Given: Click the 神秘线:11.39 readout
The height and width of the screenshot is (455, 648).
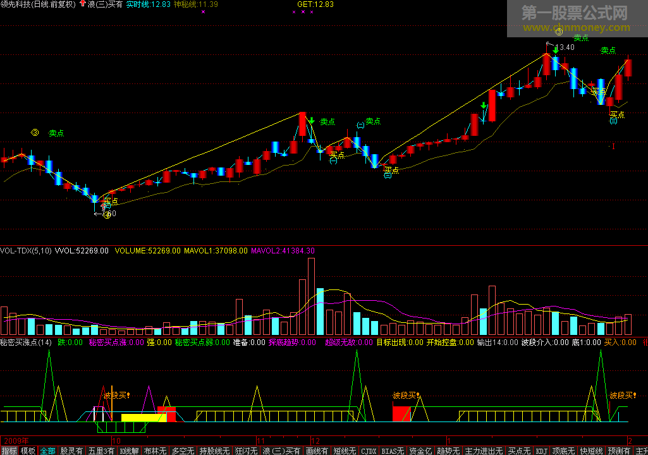Looking at the screenshot, I should (196, 4).
